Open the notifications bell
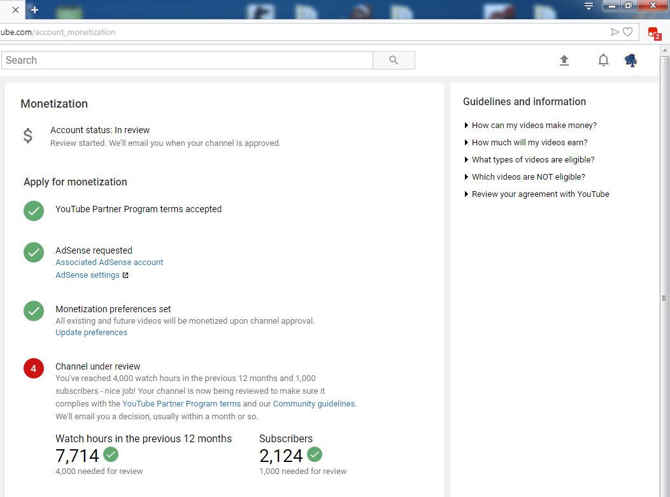 tap(603, 61)
